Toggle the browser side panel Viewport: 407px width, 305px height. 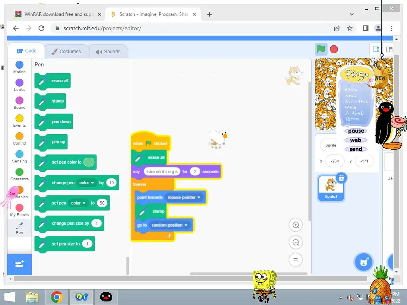pos(366,28)
